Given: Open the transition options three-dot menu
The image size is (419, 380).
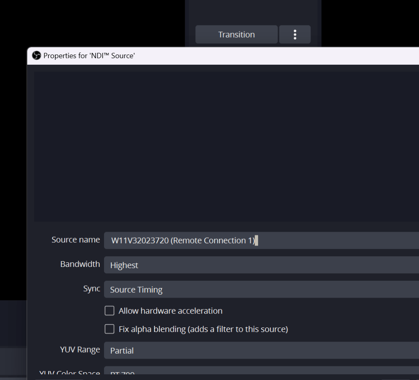Looking at the screenshot, I should 295,34.
